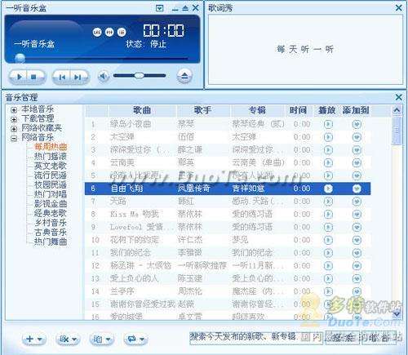Sort by the 专辑 column header
The height and width of the screenshot is (355, 408).
point(257,110)
